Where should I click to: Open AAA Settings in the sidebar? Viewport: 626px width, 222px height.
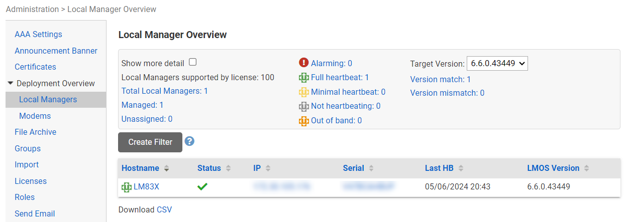click(38, 35)
